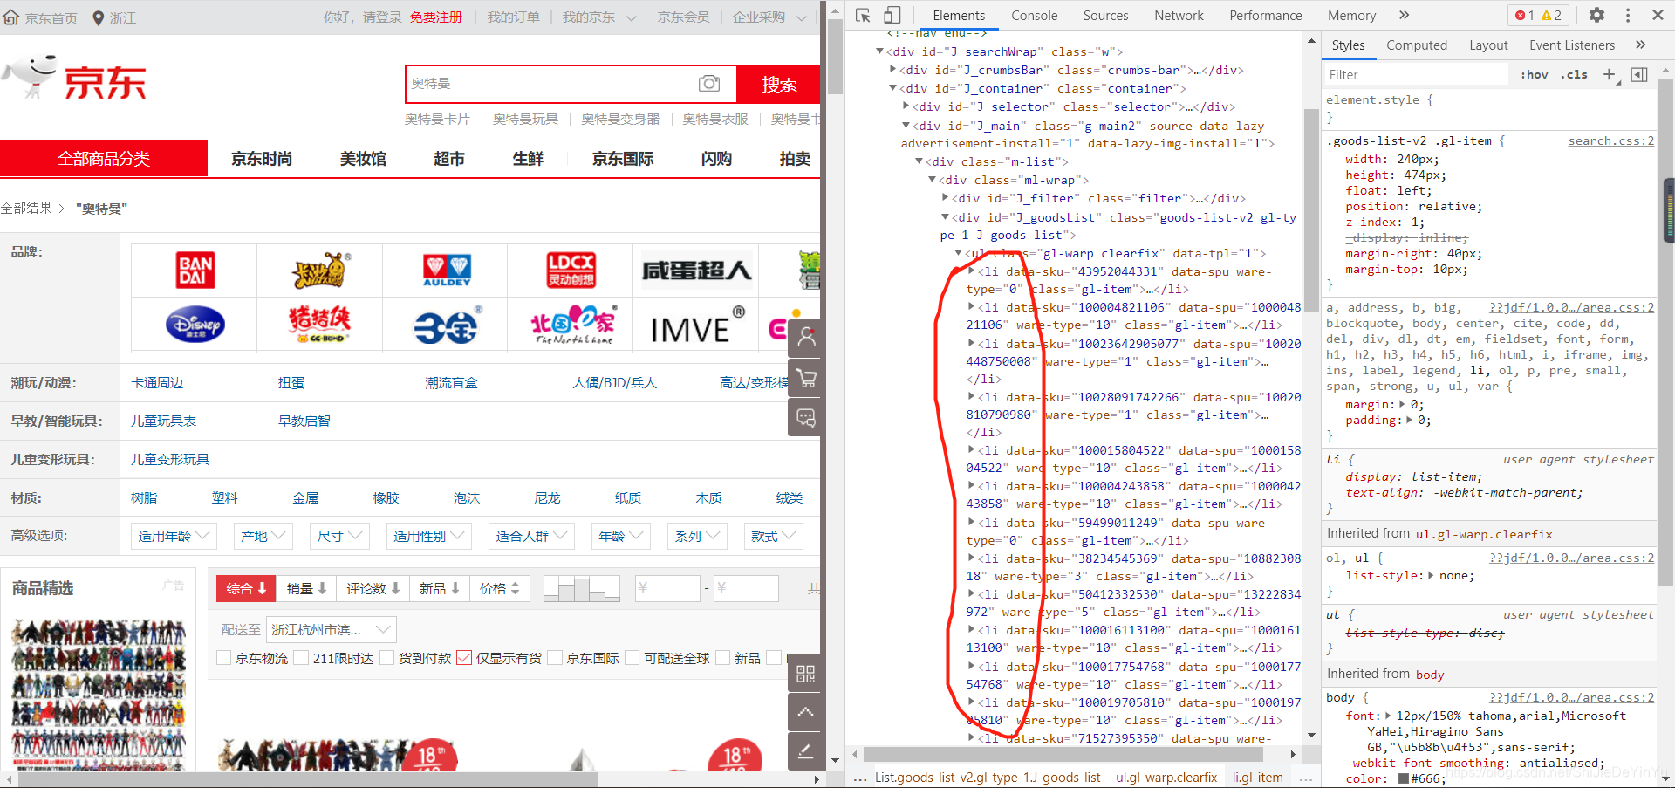Uncheck the 仅显示有货 checkbox
The height and width of the screenshot is (788, 1675).
(x=464, y=658)
